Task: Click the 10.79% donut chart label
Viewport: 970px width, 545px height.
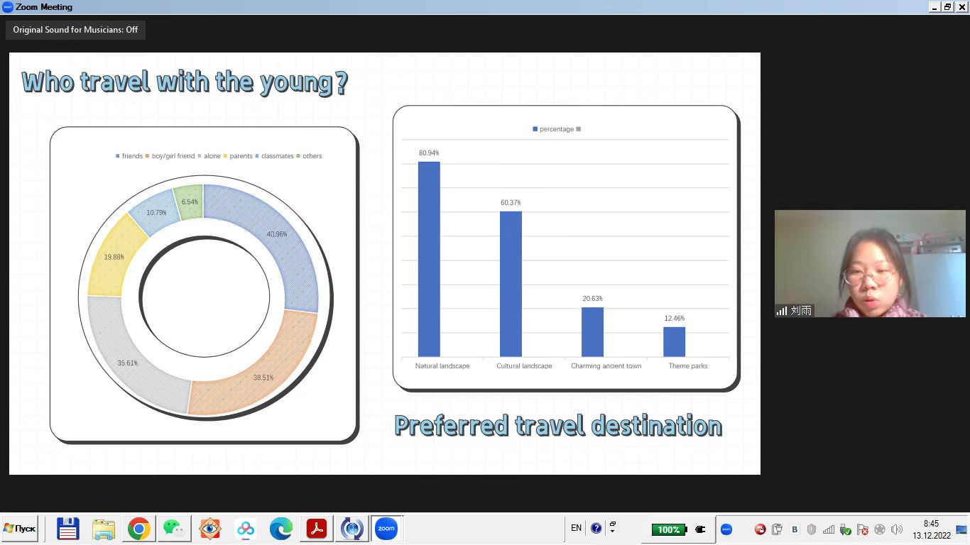Action: point(156,213)
